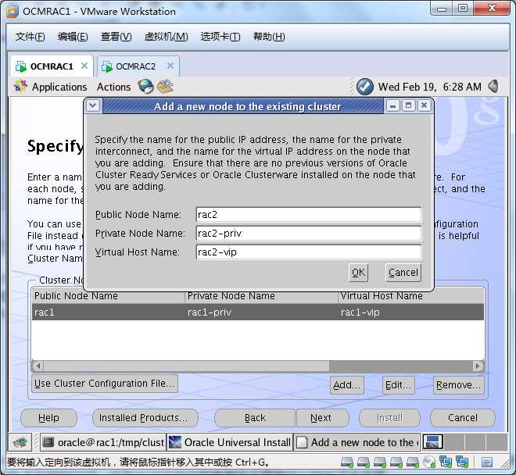Click the show desktop icon in bottom panel
This screenshot has height=475, width=516.
(20, 442)
